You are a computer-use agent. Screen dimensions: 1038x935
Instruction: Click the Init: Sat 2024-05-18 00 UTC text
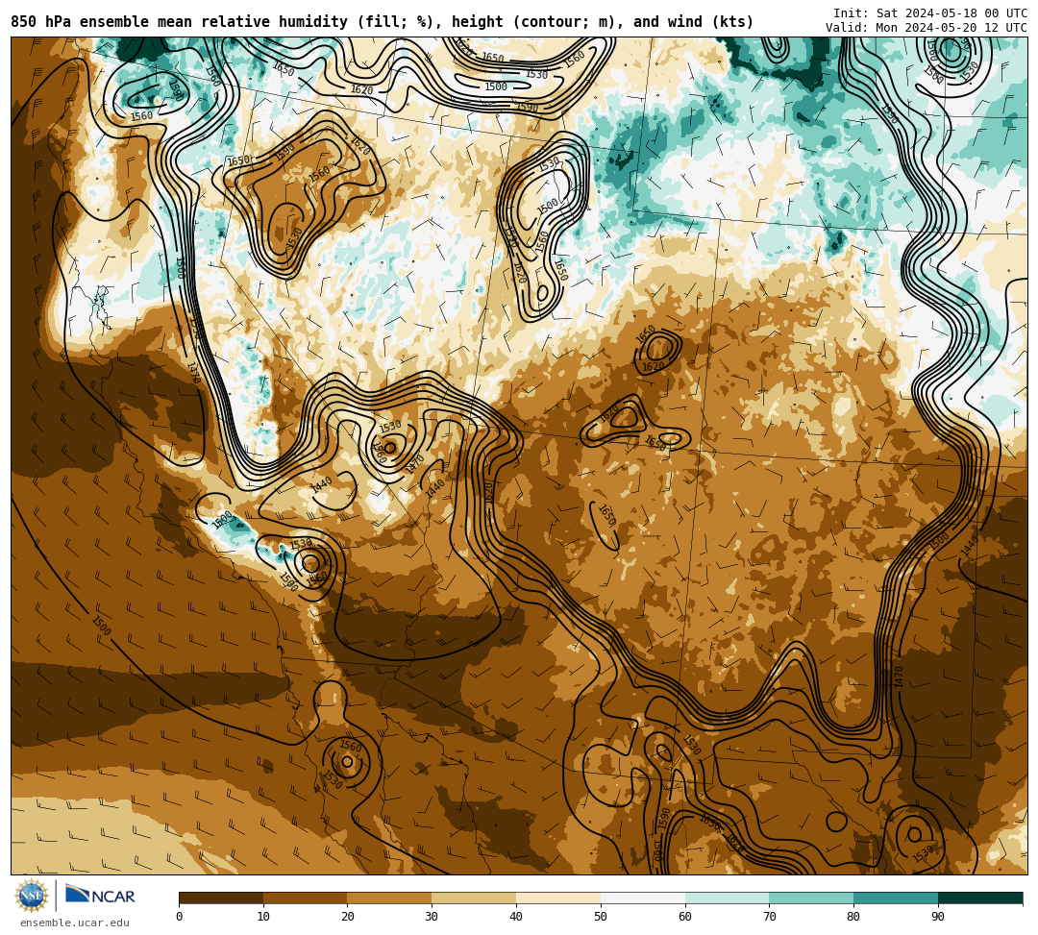930,13
